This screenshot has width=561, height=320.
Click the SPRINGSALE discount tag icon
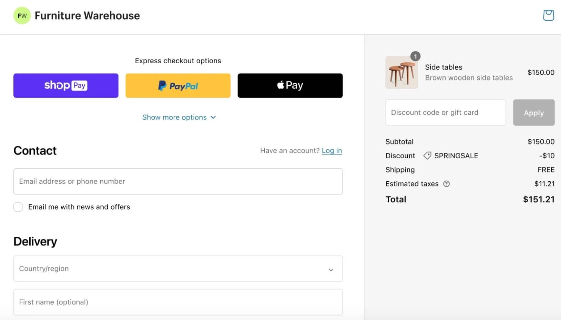[427, 156]
